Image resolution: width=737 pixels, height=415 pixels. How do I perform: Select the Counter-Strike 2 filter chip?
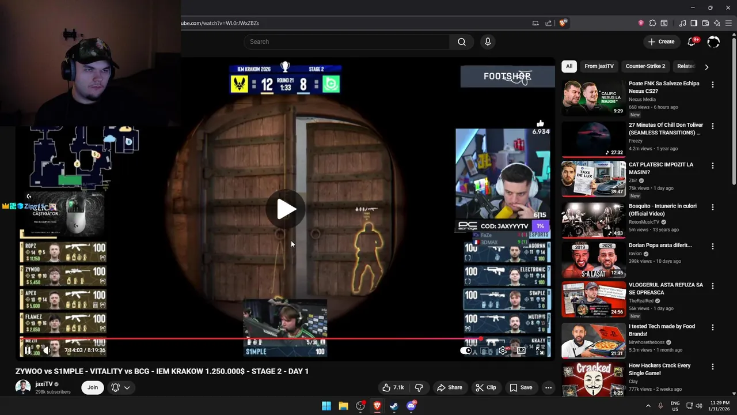click(645, 66)
